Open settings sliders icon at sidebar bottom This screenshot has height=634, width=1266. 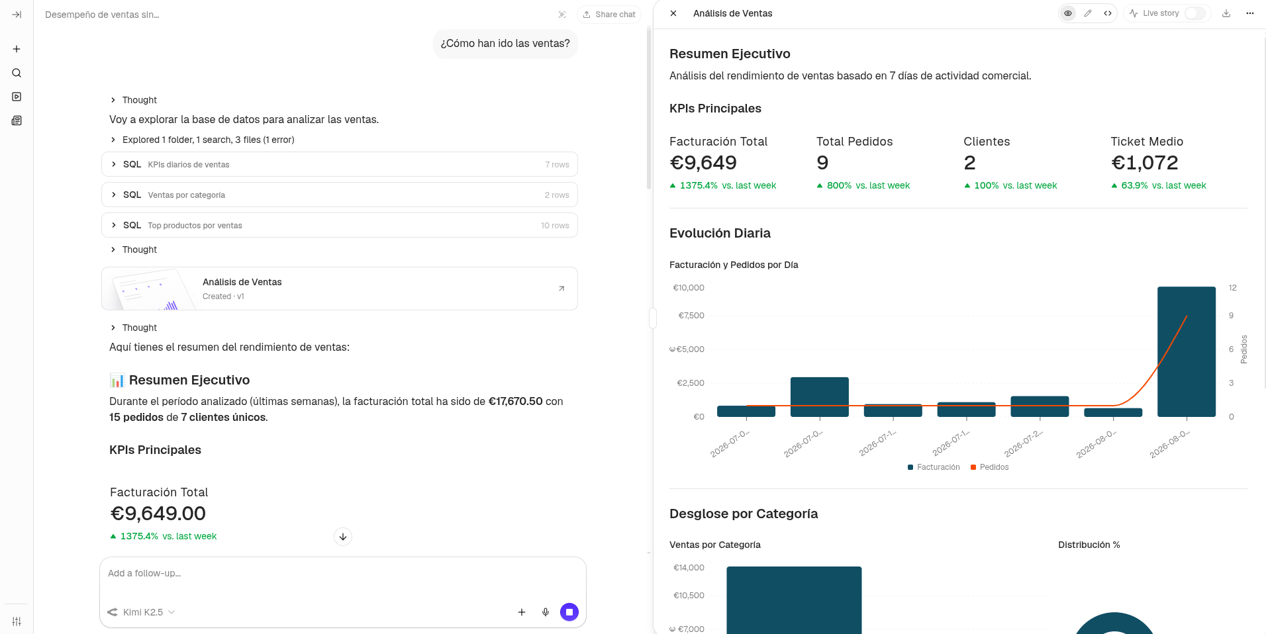point(17,621)
